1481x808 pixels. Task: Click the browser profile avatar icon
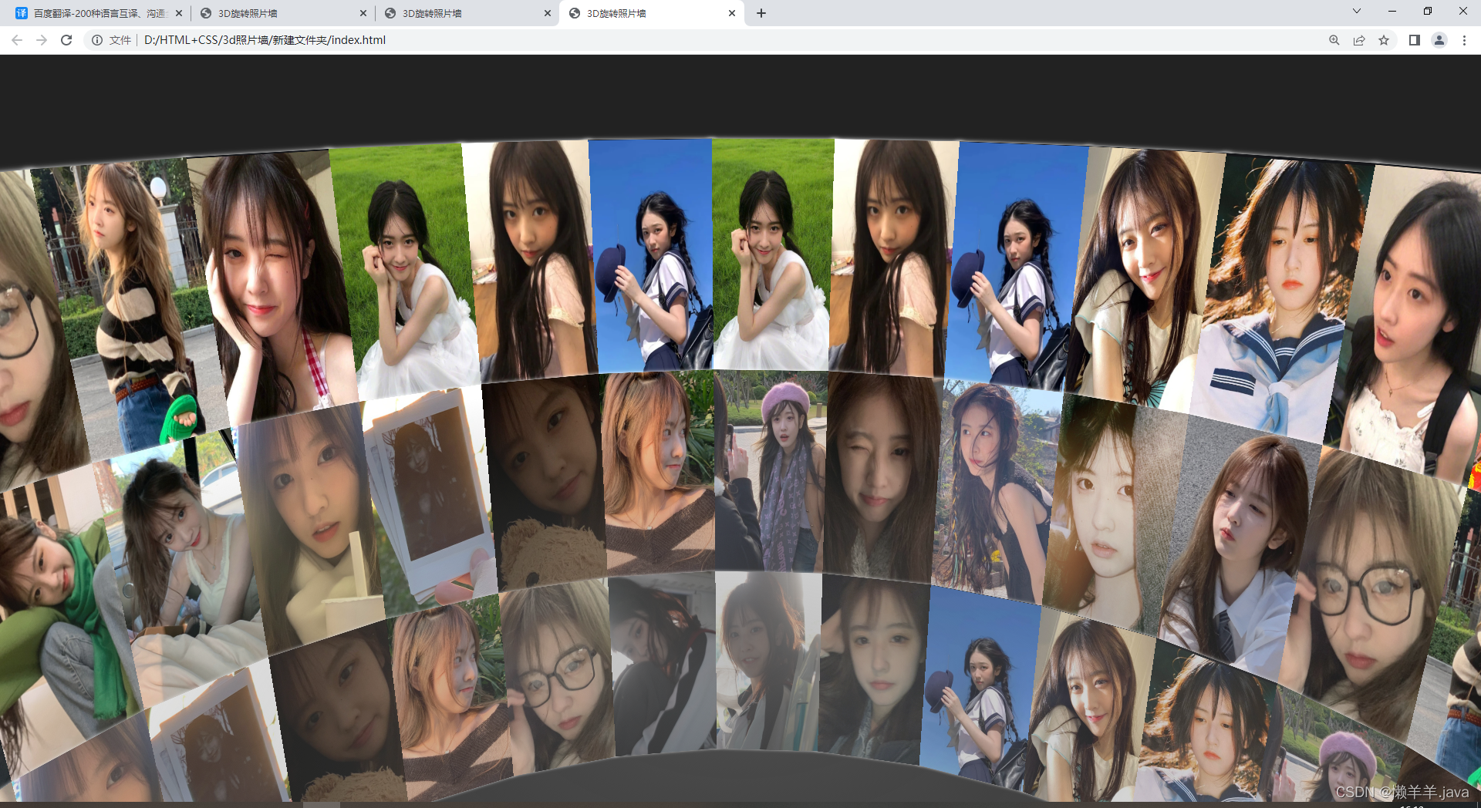[x=1439, y=40]
